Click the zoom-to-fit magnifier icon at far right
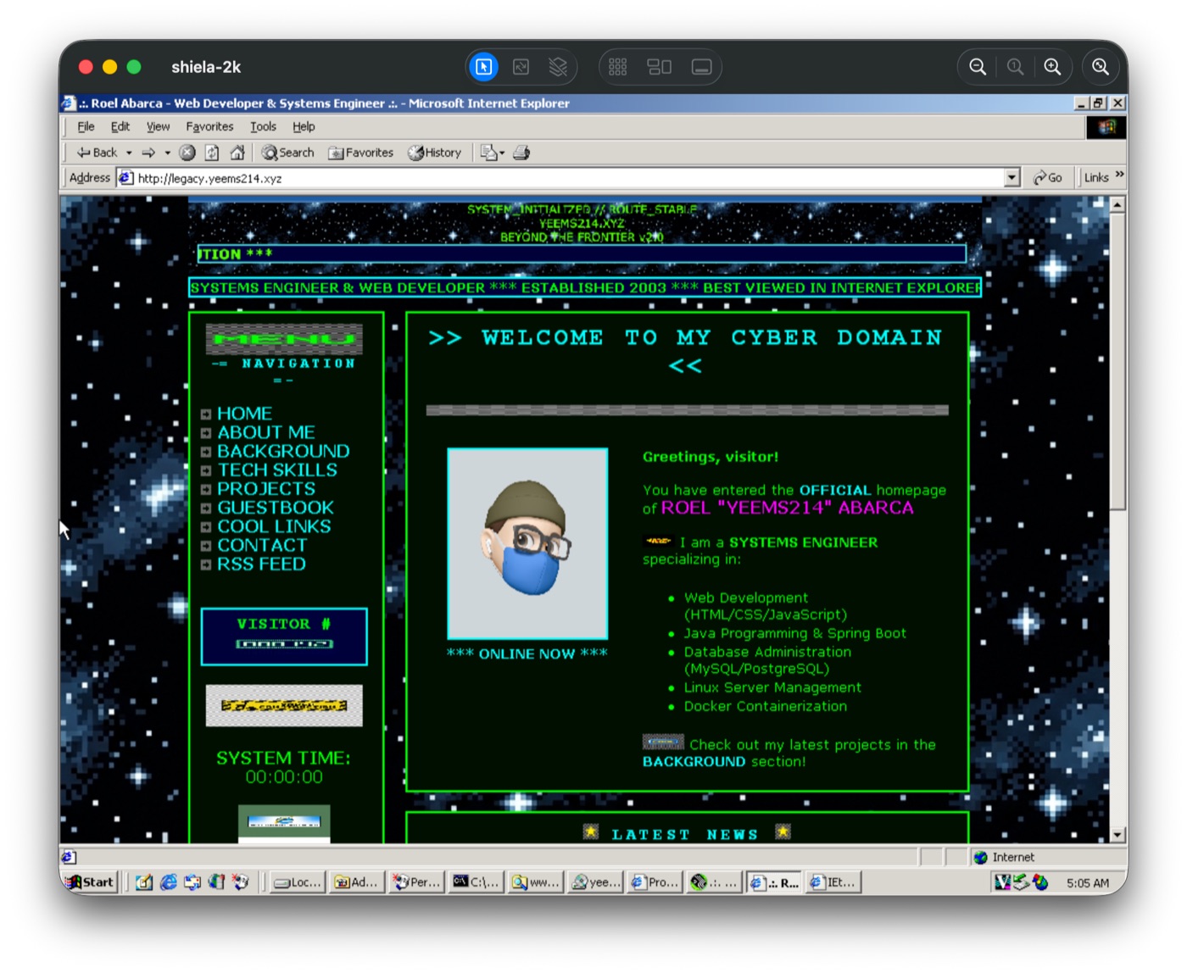 point(1101,67)
